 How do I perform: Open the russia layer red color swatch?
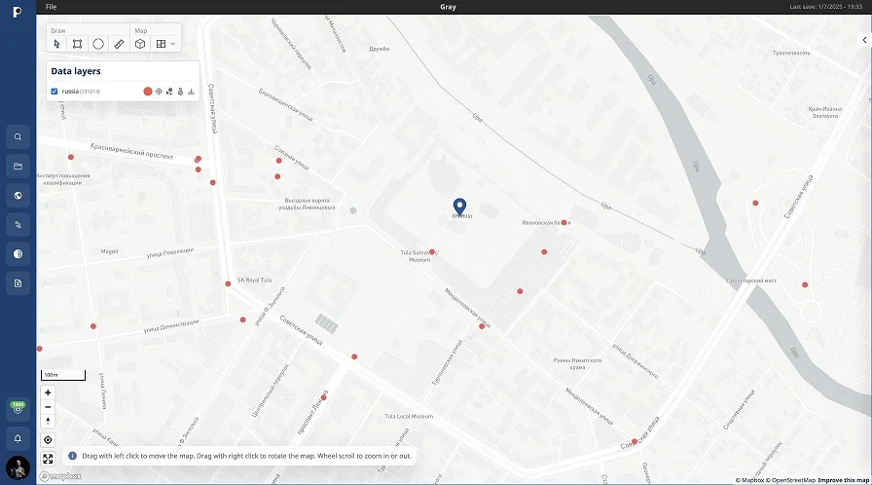147,92
